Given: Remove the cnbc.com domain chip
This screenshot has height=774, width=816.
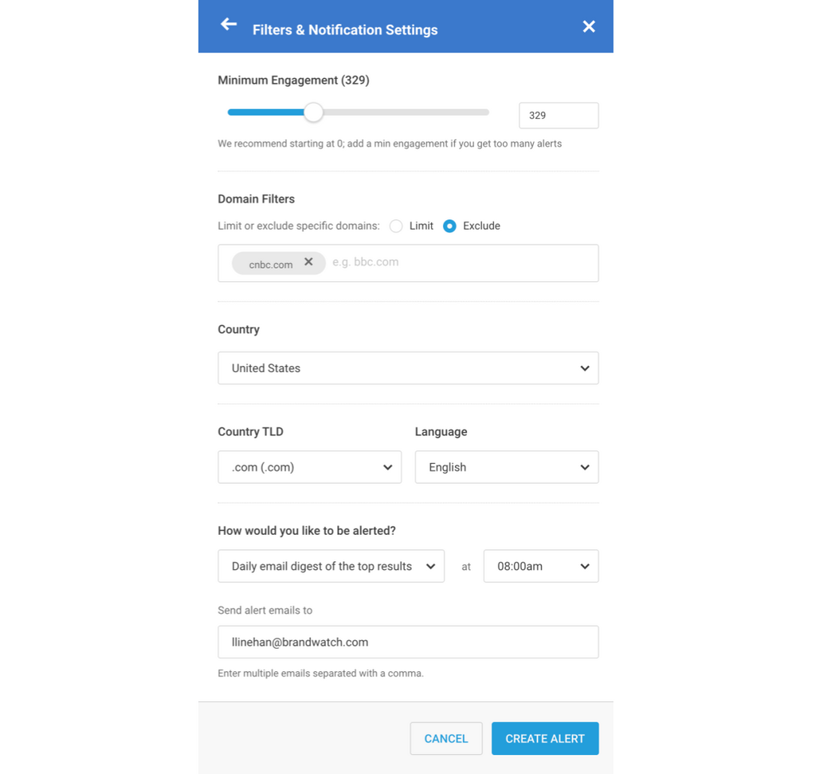Looking at the screenshot, I should (x=308, y=262).
